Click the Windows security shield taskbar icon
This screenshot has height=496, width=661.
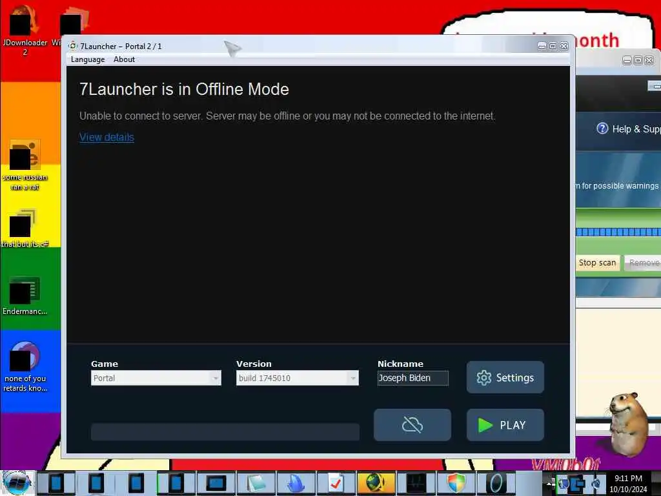(456, 483)
